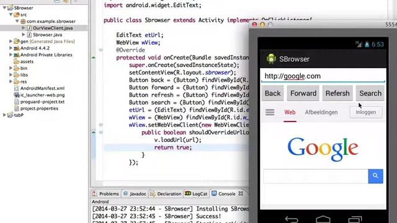Click the emulator battery status icon
This screenshot has height=223, width=397.
(367, 45)
